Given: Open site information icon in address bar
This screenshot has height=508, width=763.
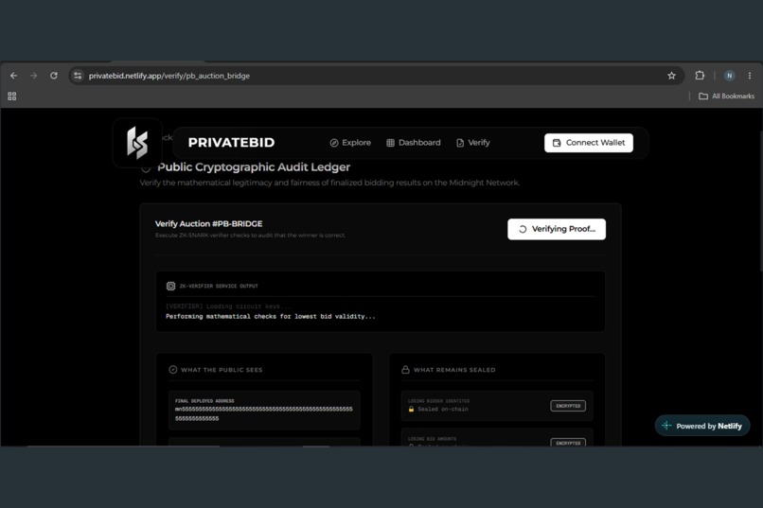Looking at the screenshot, I should click(x=78, y=76).
